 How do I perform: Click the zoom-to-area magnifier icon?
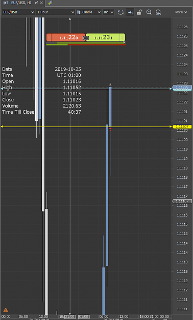[x=158, y=12]
